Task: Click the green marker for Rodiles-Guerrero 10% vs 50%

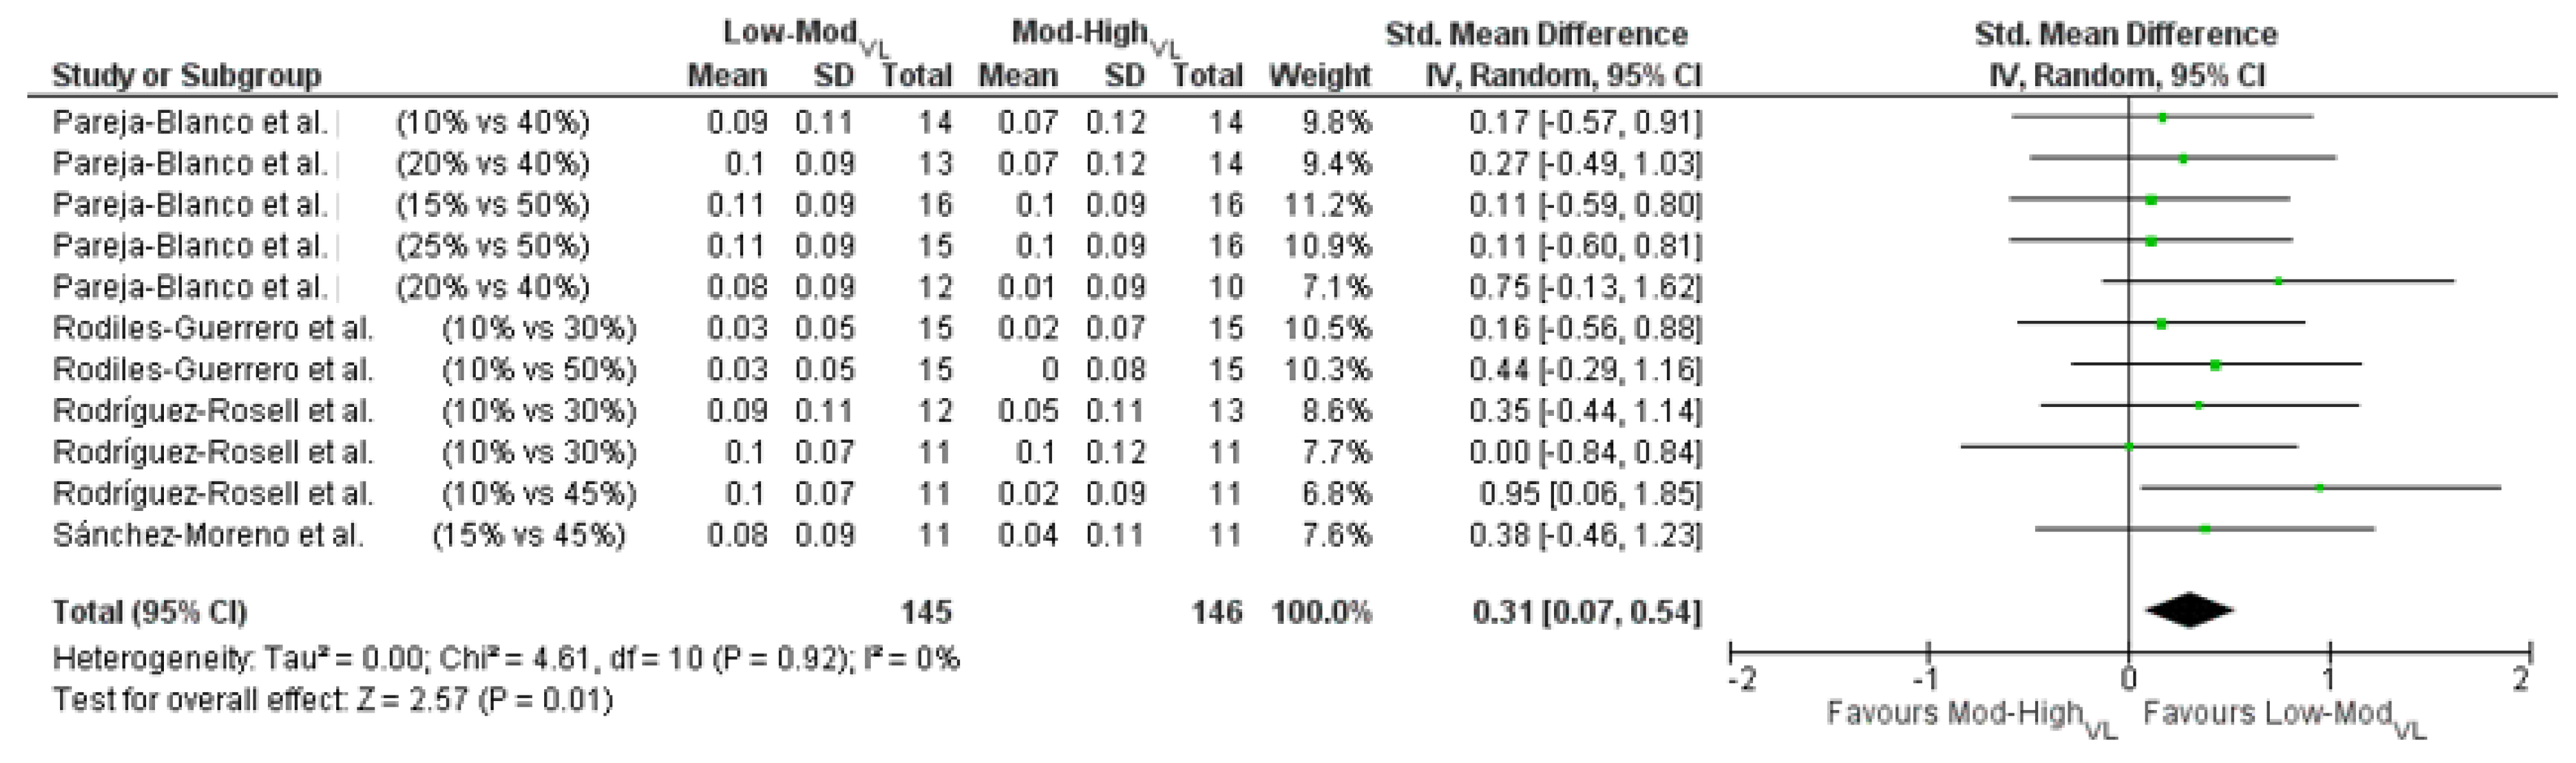Action: point(2215,365)
